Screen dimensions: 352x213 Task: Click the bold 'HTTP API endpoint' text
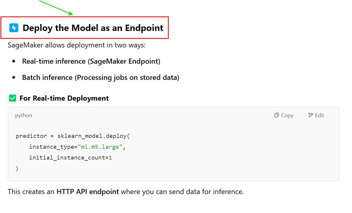[x=88, y=192]
